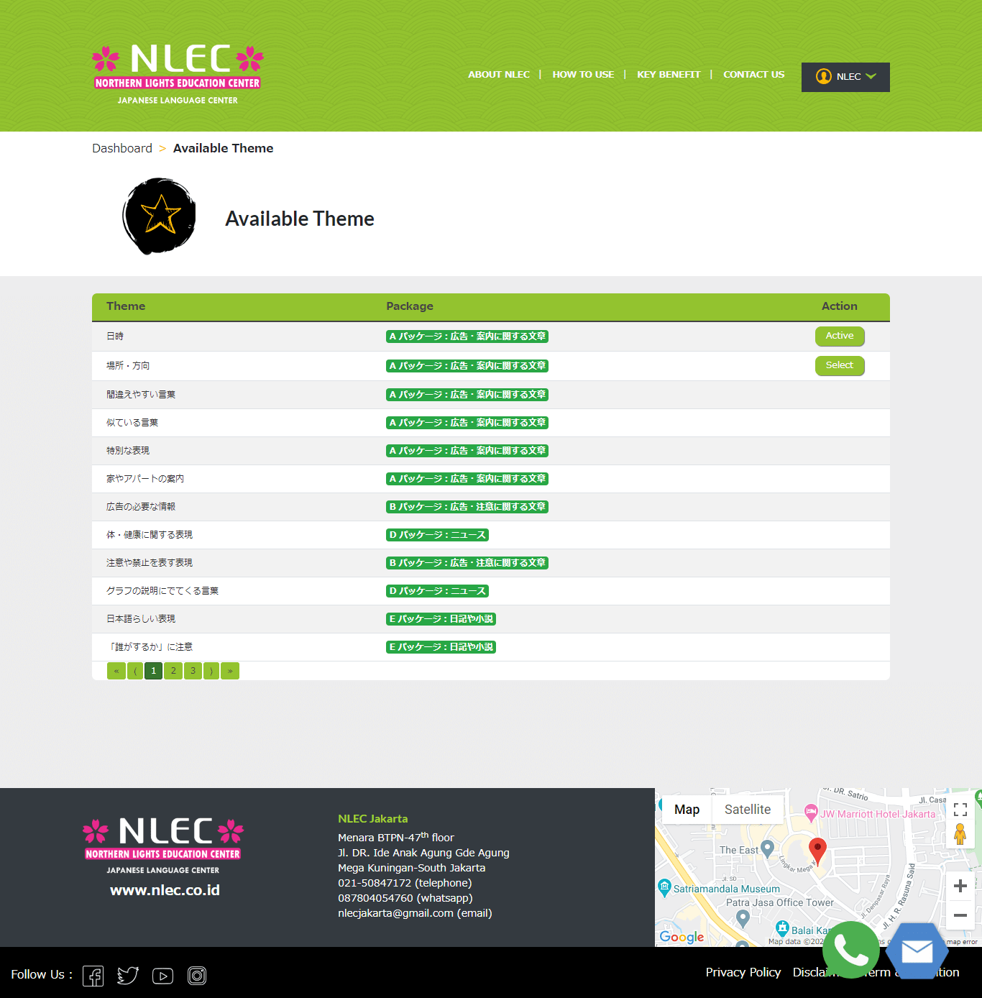Open the ABOUT NLEC menu item
982x998 pixels.
point(498,75)
